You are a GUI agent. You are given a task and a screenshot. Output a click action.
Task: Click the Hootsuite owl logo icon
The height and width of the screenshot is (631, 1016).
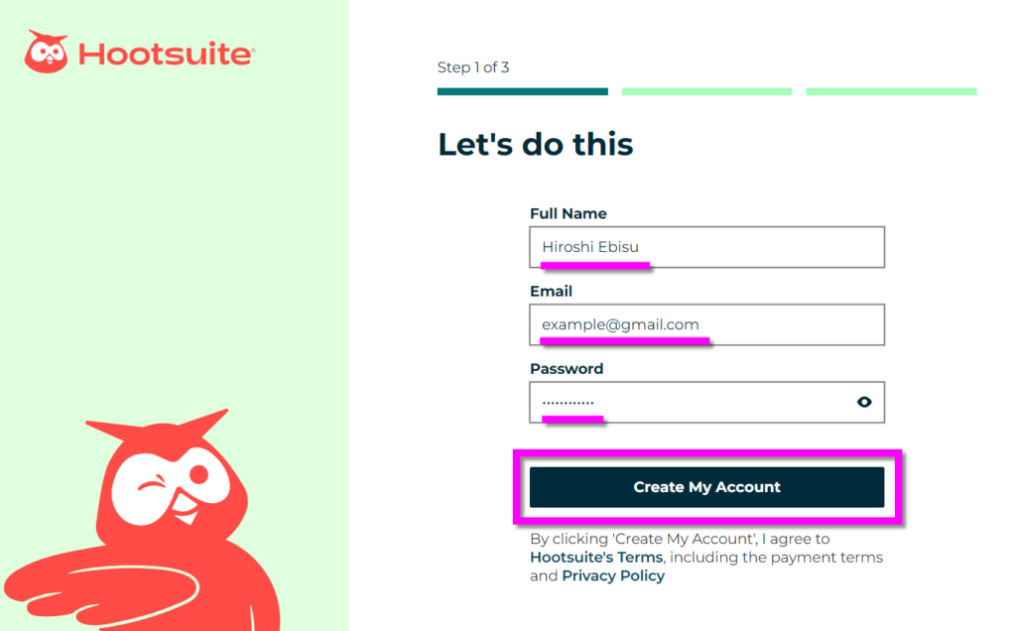(x=46, y=52)
